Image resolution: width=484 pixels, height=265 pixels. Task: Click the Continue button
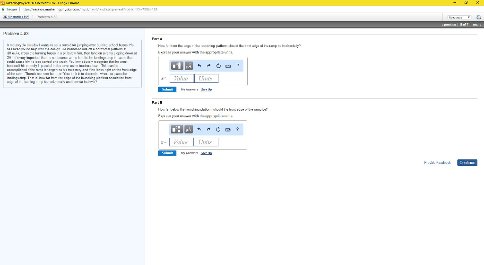pos(467,163)
